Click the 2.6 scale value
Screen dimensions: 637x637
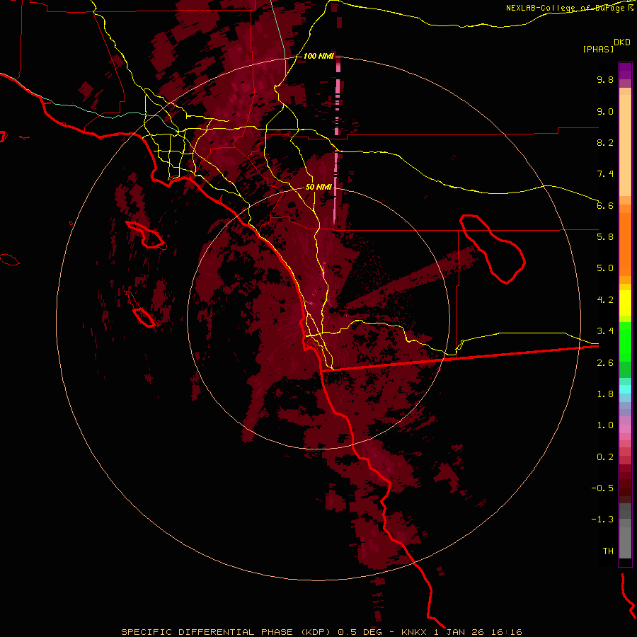(x=605, y=363)
